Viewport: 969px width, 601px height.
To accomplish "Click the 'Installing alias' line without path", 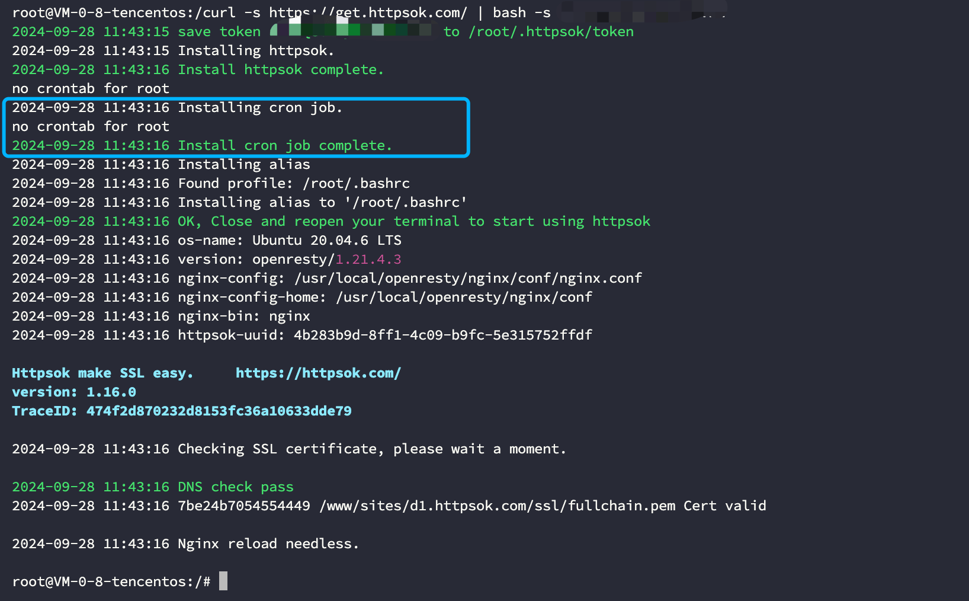I will tap(161, 164).
